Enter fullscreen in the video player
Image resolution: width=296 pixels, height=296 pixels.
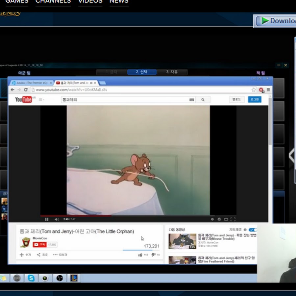(x=233, y=219)
